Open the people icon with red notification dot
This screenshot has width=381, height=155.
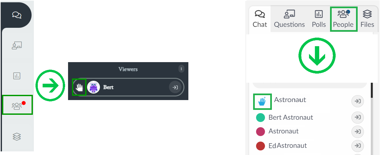17,105
